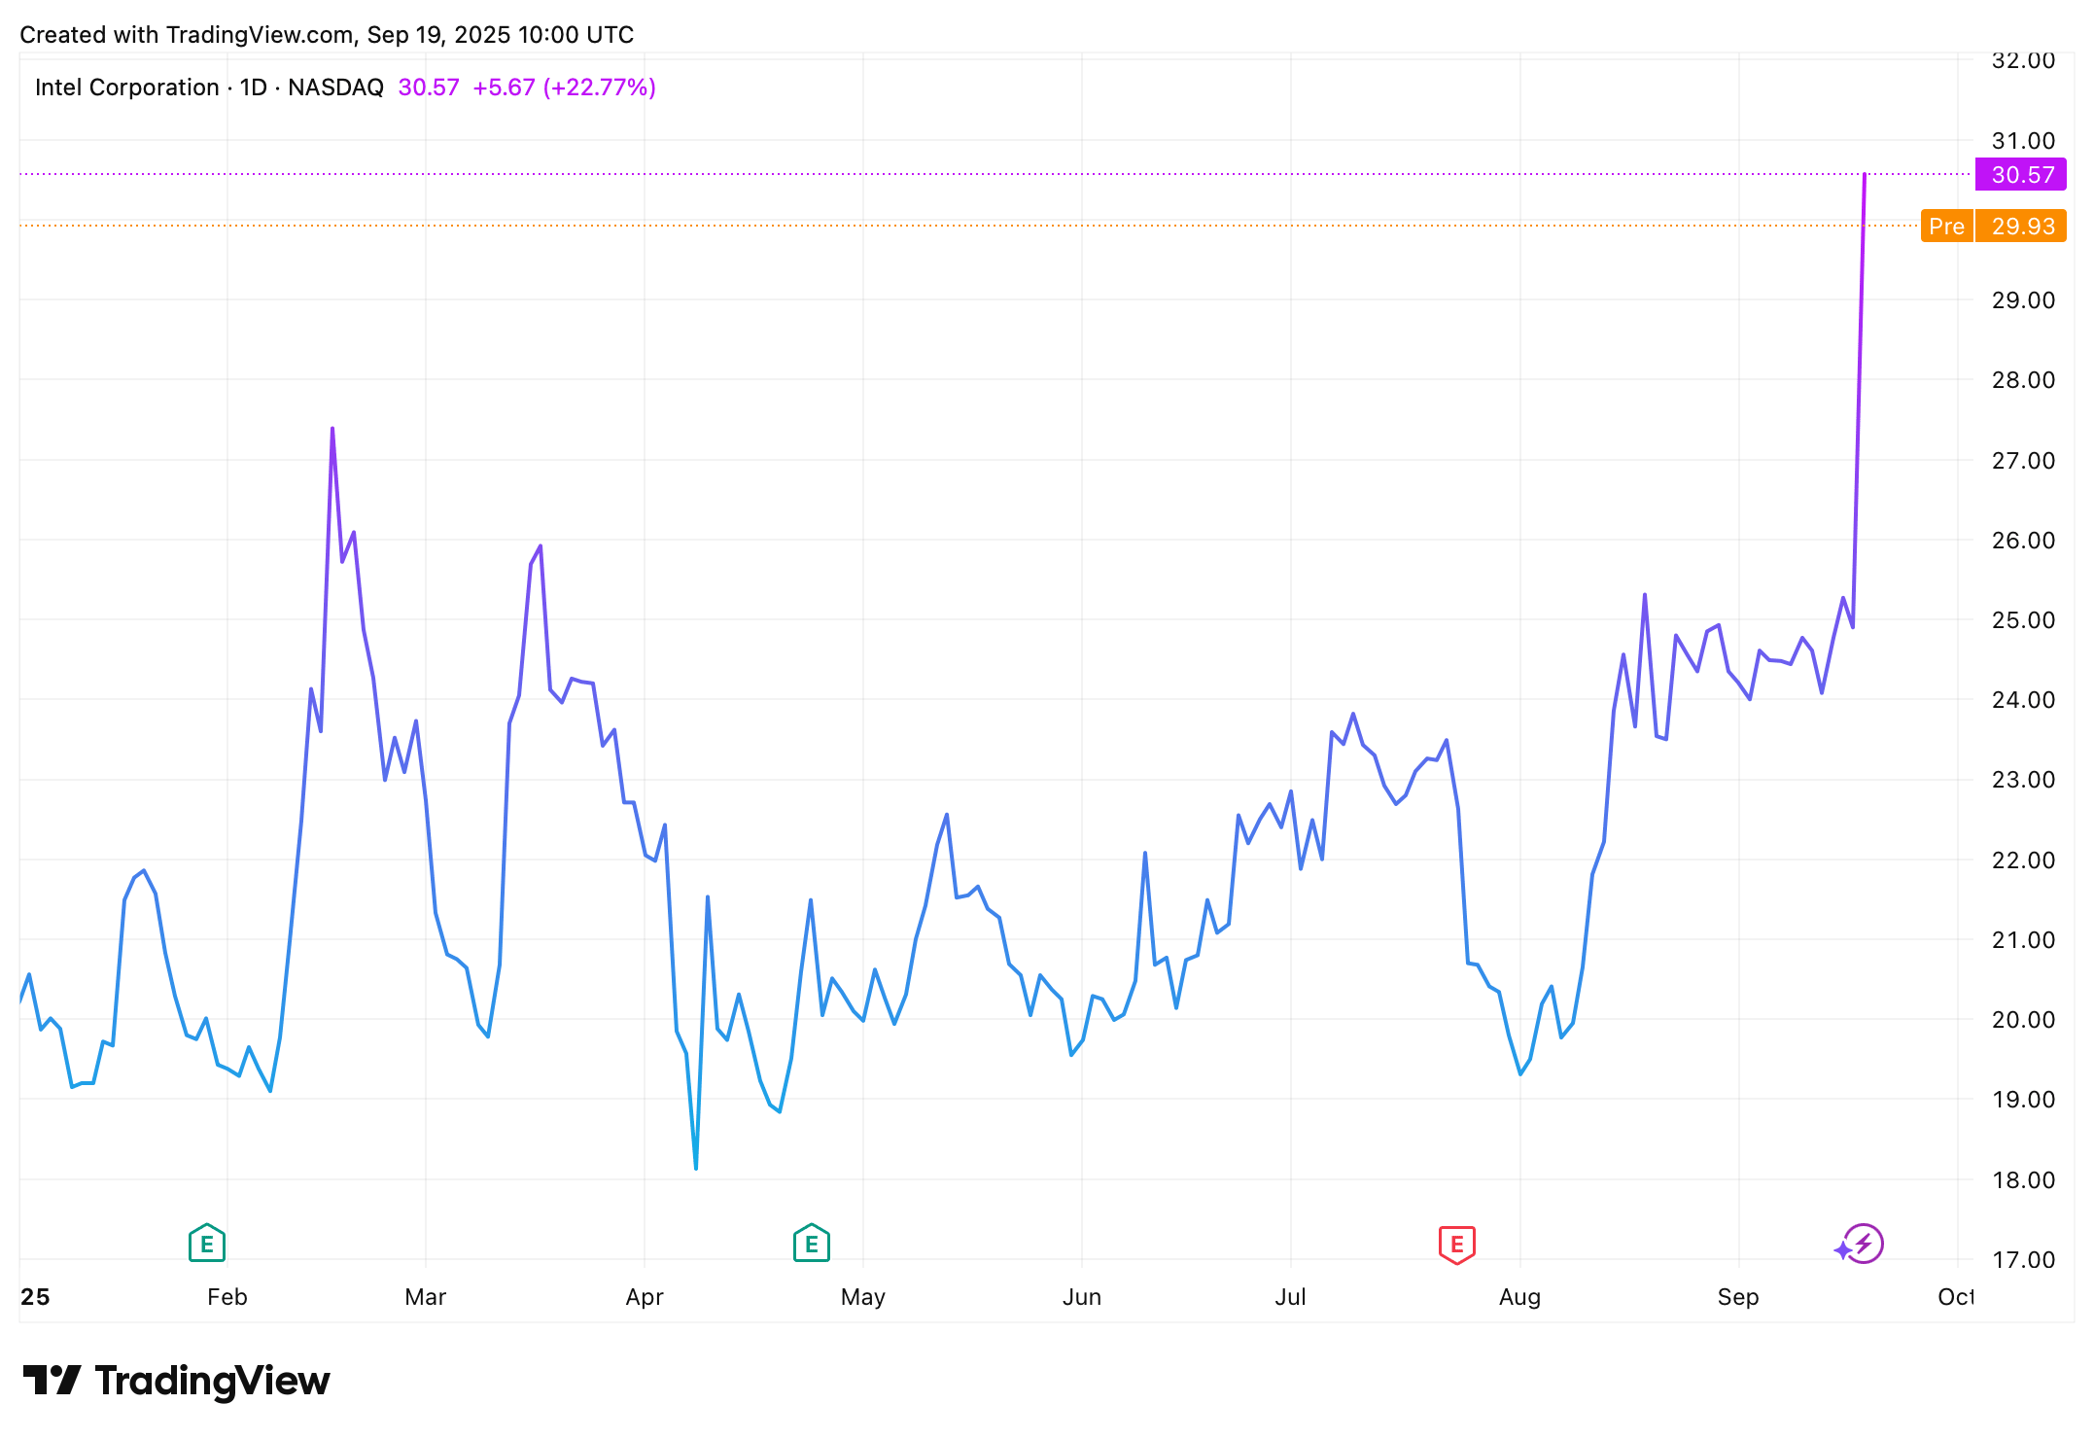Image resolution: width=2094 pixels, height=1439 pixels.
Task: Click the 26.00 price axis label
Action: tap(2023, 540)
